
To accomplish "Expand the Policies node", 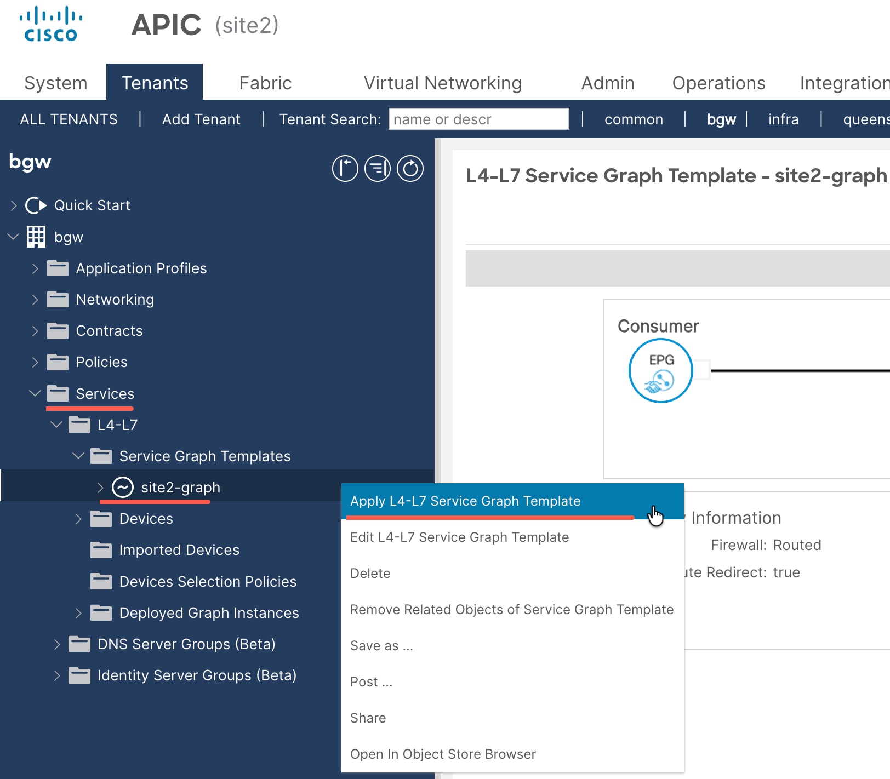I will tap(35, 362).
